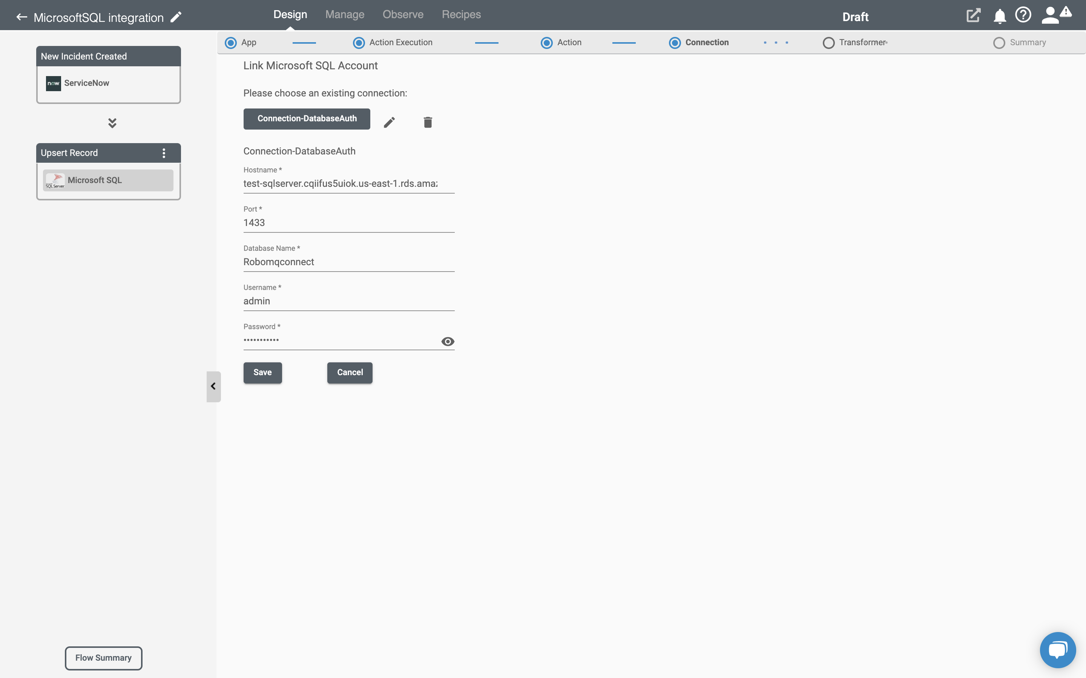
Task: Click the help question mark icon
Action: tap(1023, 15)
